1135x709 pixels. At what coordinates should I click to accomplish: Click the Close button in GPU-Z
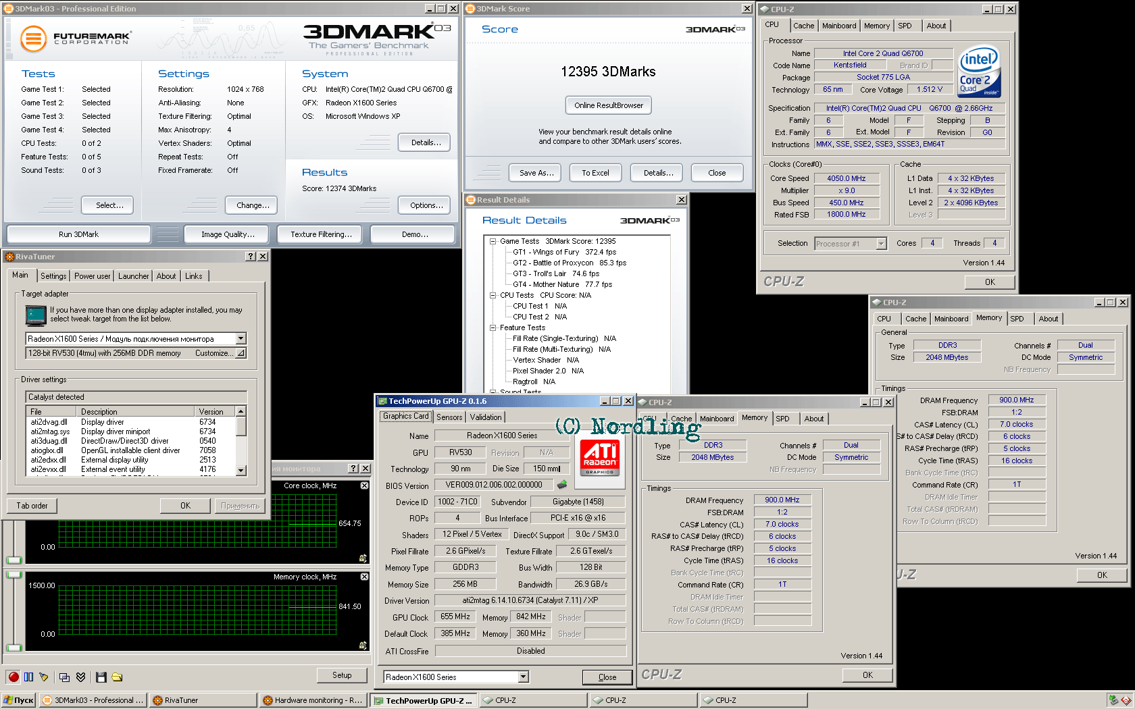tap(607, 677)
